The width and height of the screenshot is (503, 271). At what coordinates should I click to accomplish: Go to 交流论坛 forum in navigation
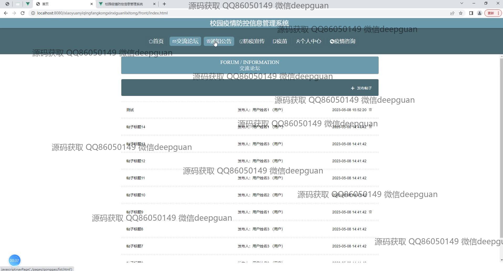tap(185, 41)
